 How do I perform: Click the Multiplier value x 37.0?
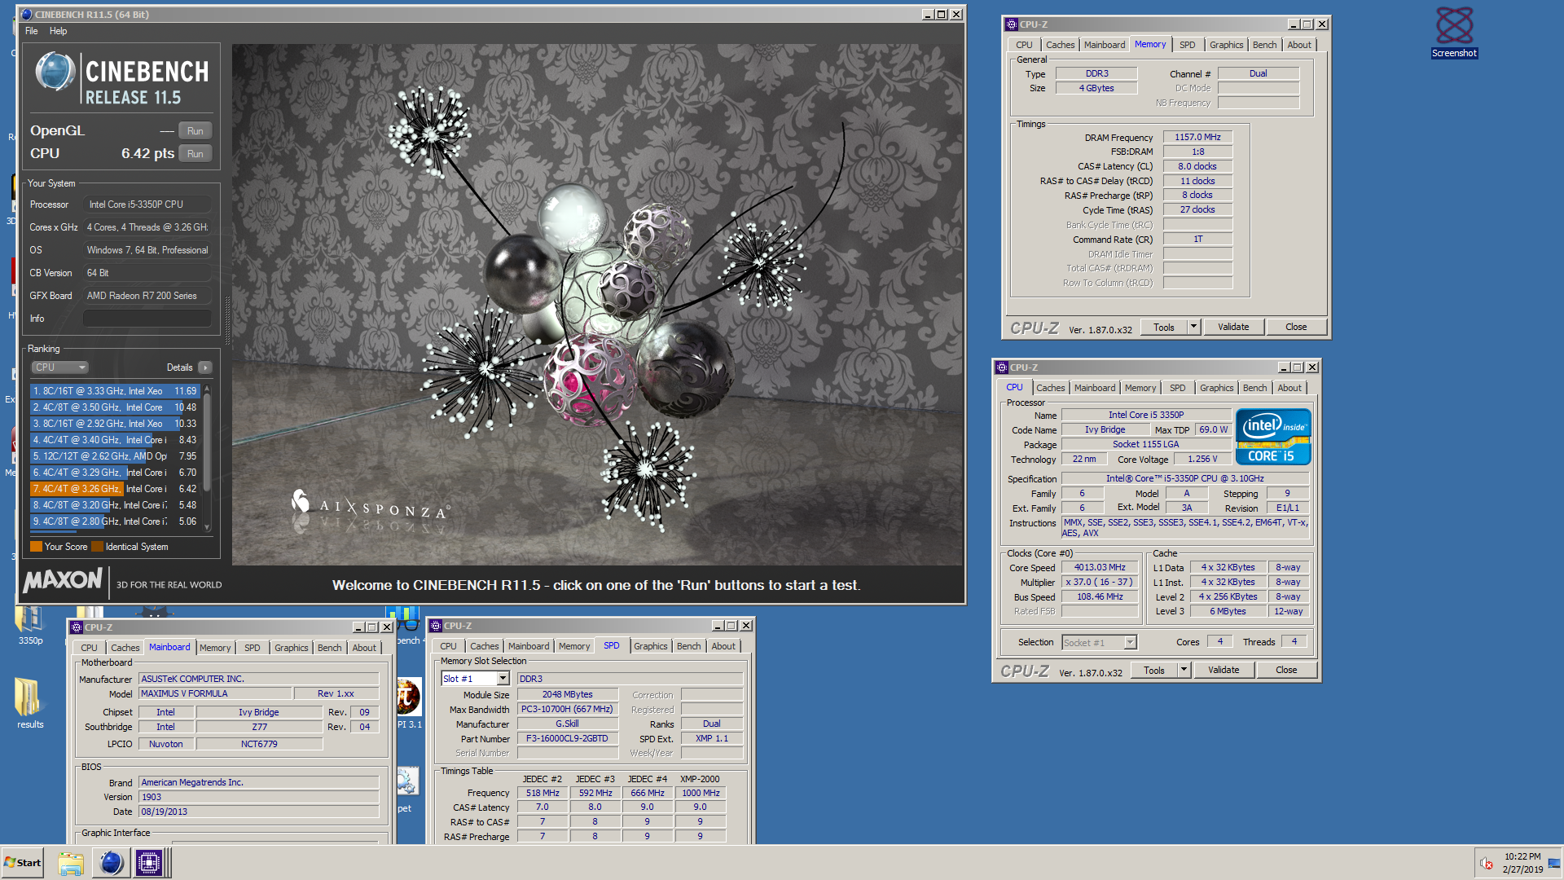[1100, 583]
